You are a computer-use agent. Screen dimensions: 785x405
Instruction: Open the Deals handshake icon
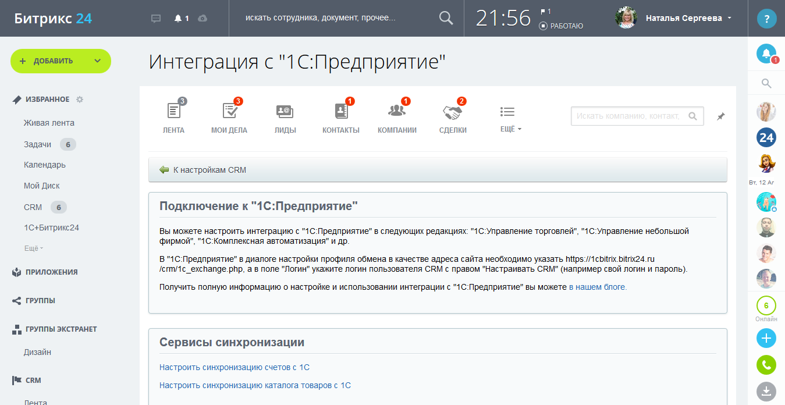pos(452,111)
